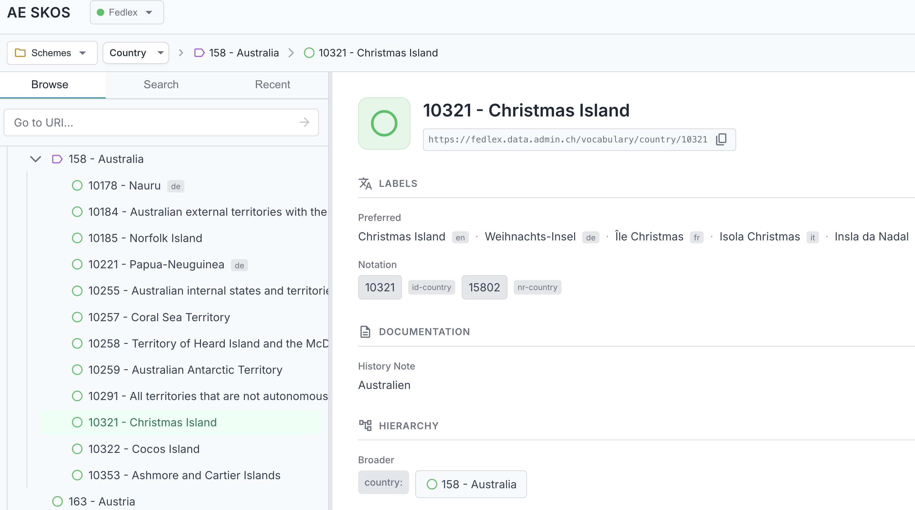Click the Schemes folder icon
Image resolution: width=915 pixels, height=510 pixels.
tap(20, 53)
